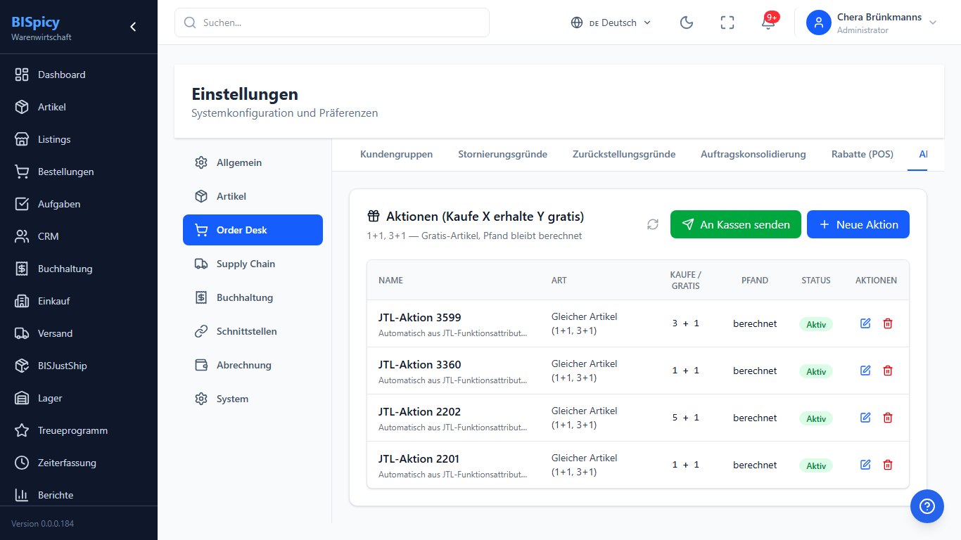Delete JTL-Aktion 3599
This screenshot has width=961, height=540.
[x=888, y=323]
